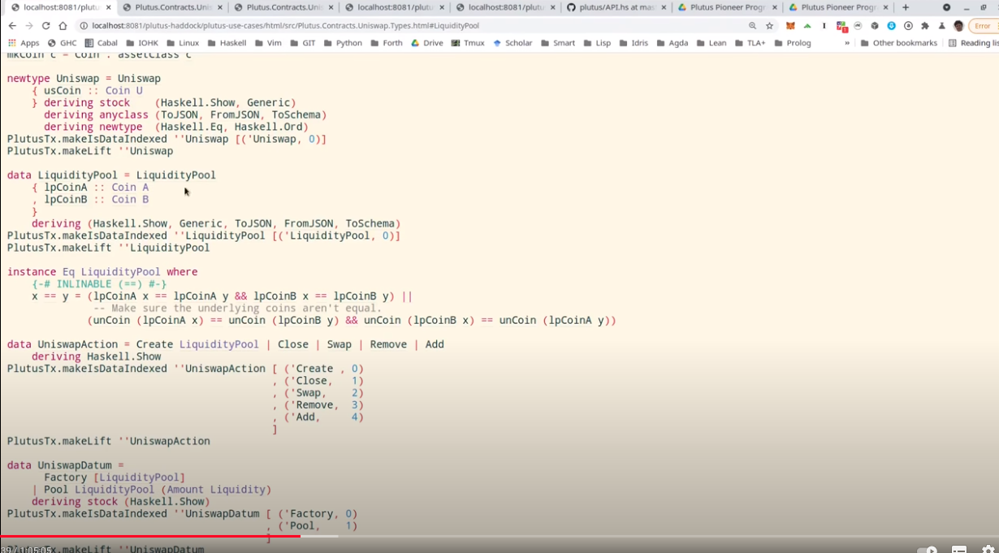Click the Chrome profile avatar
Viewport: 999px width, 553px height.
click(x=958, y=26)
